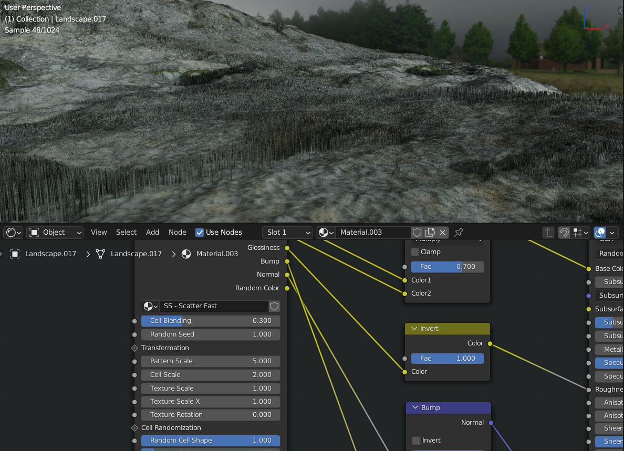Click the Texture Rotation value field
Viewport: 624px width, 451px height.
(x=211, y=414)
